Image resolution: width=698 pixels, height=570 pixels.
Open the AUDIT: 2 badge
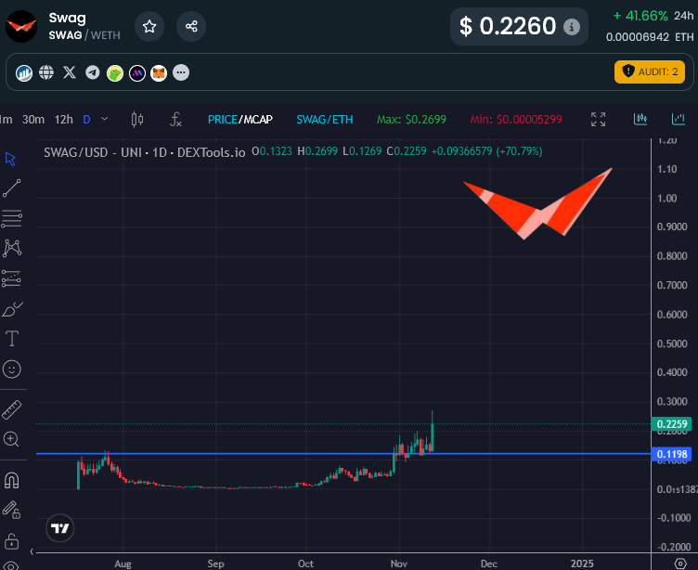point(650,71)
